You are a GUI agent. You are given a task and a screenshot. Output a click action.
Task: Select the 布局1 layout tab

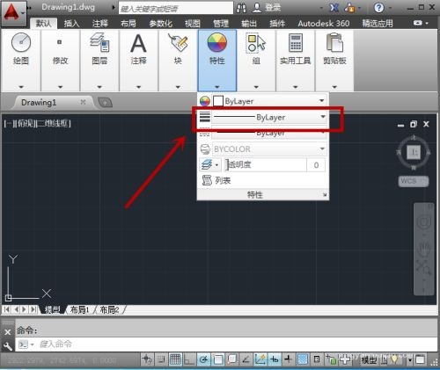pyautogui.click(x=80, y=309)
